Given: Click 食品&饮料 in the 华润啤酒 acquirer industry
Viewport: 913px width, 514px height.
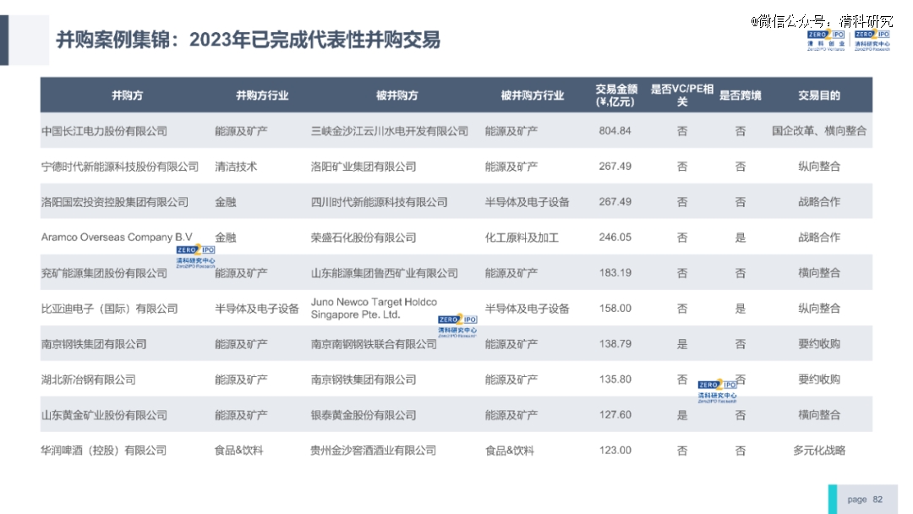Looking at the screenshot, I should pyautogui.click(x=238, y=451).
